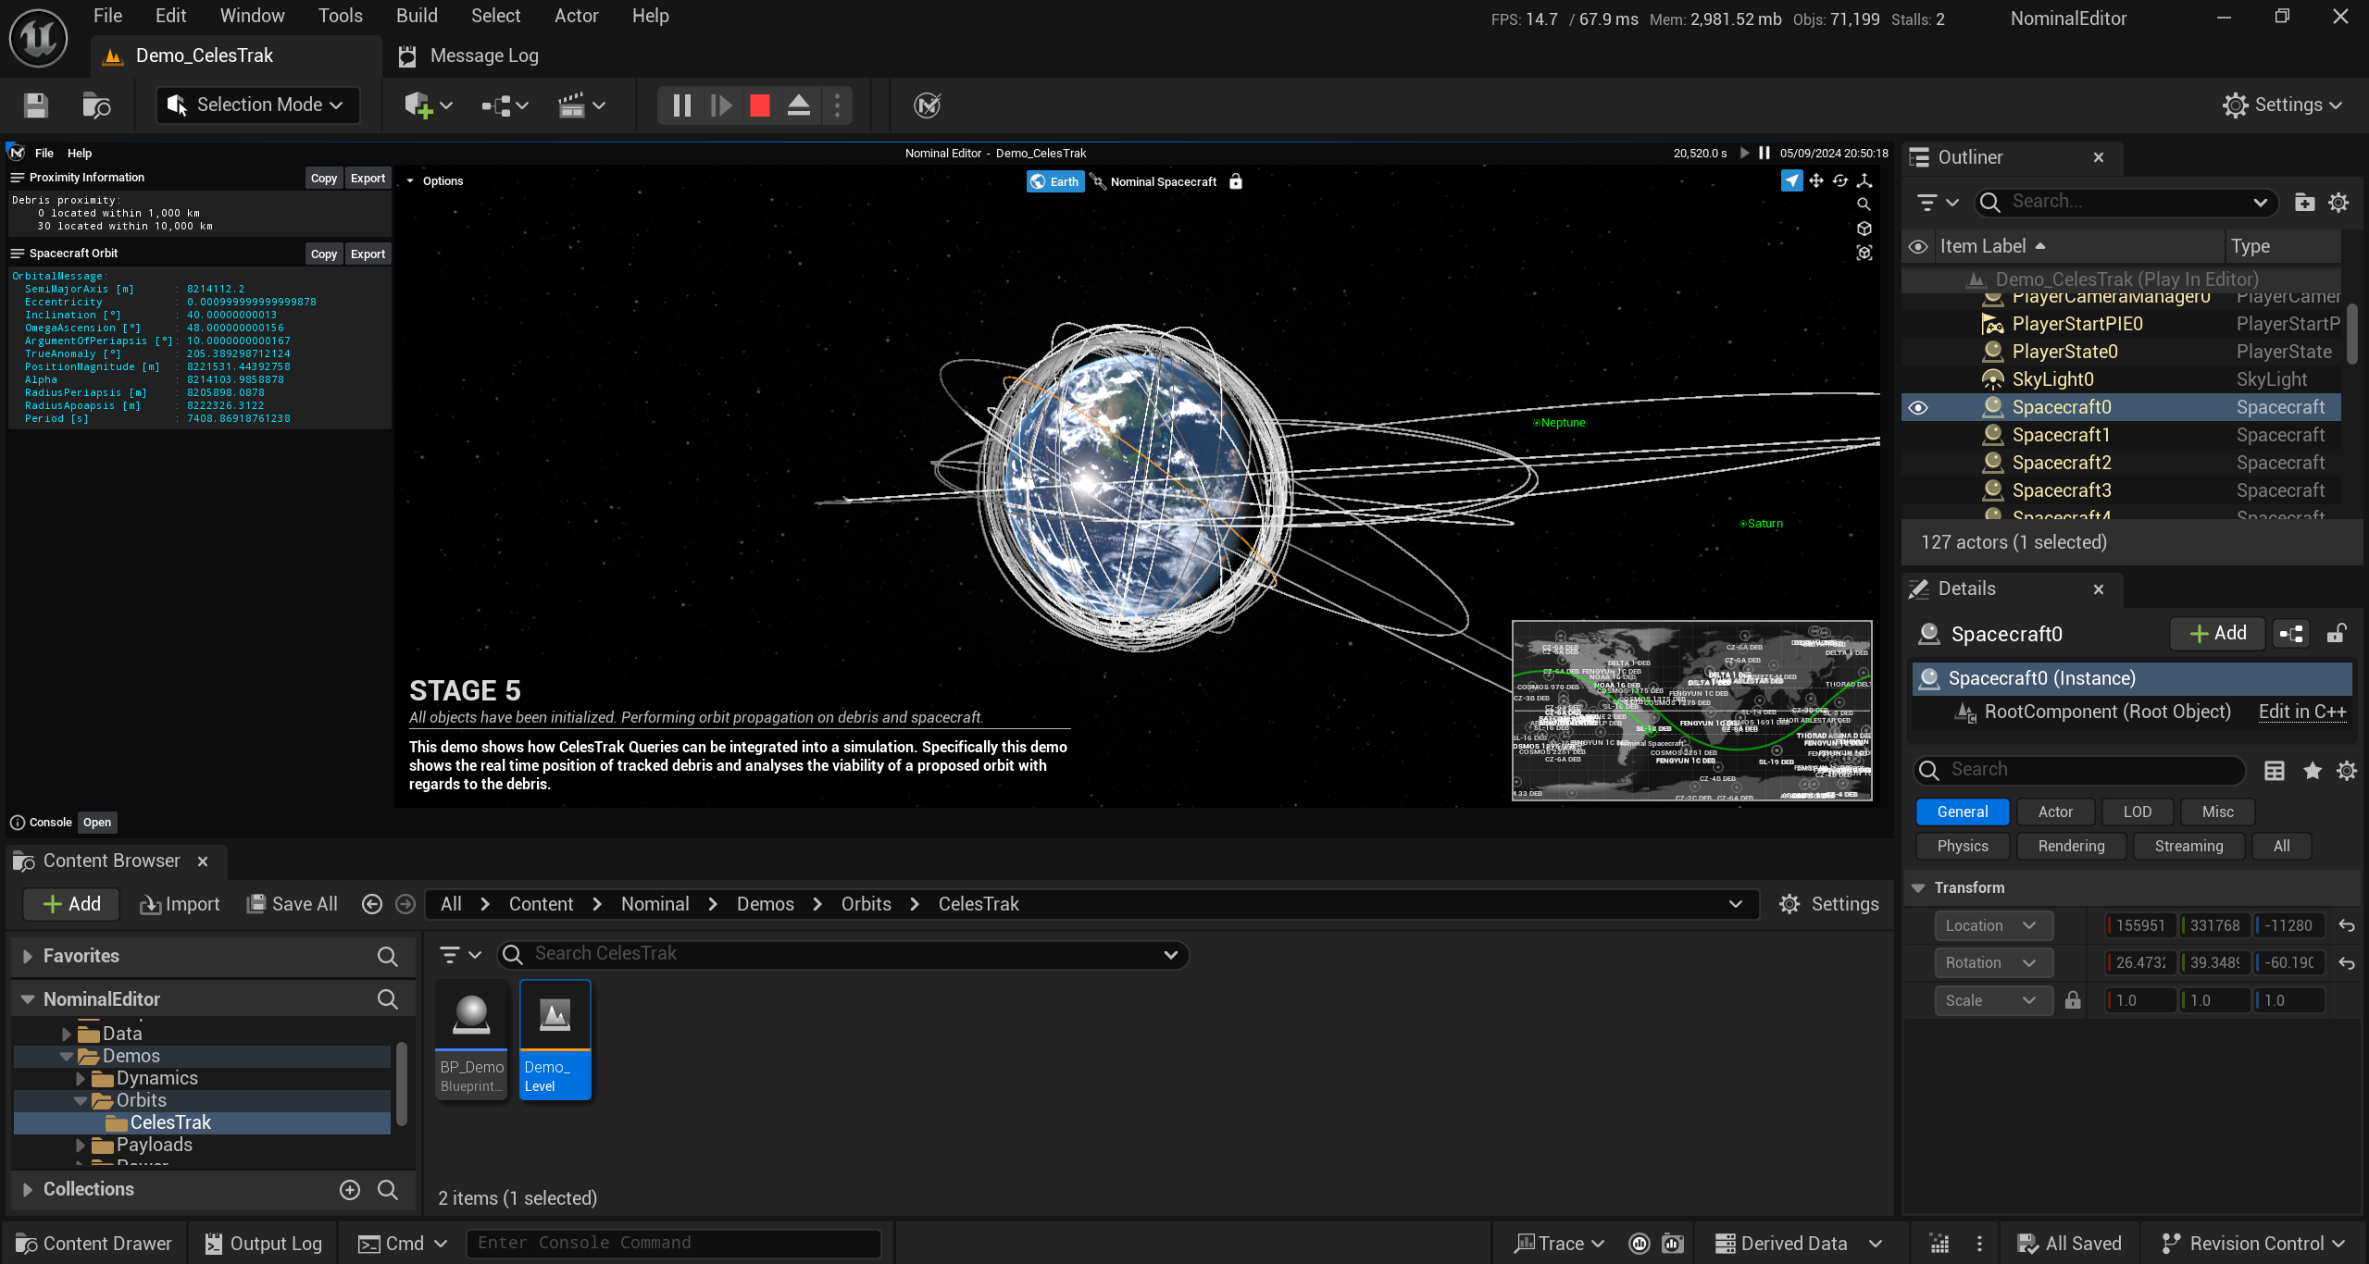Select the rotate icon in viewport
Image resolution: width=2369 pixels, height=1264 pixels.
coord(1840,181)
